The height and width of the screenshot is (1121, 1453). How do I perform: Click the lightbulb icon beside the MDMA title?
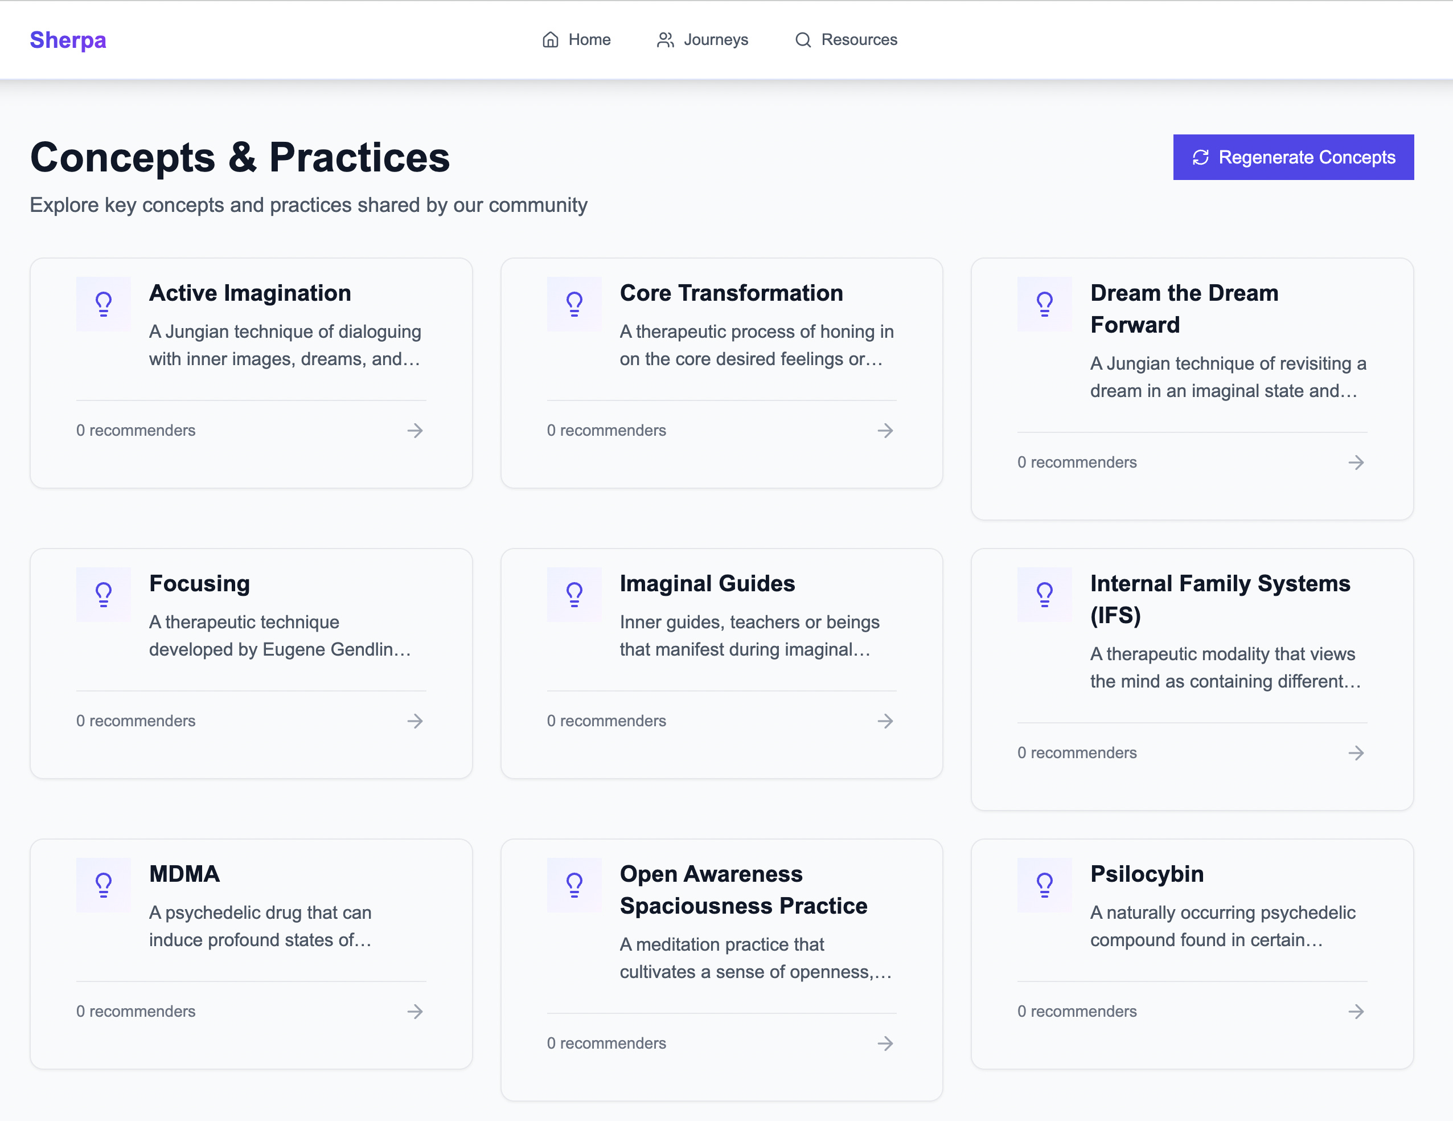(x=103, y=885)
